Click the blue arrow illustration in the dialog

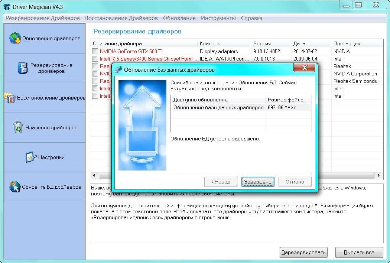(x=142, y=125)
